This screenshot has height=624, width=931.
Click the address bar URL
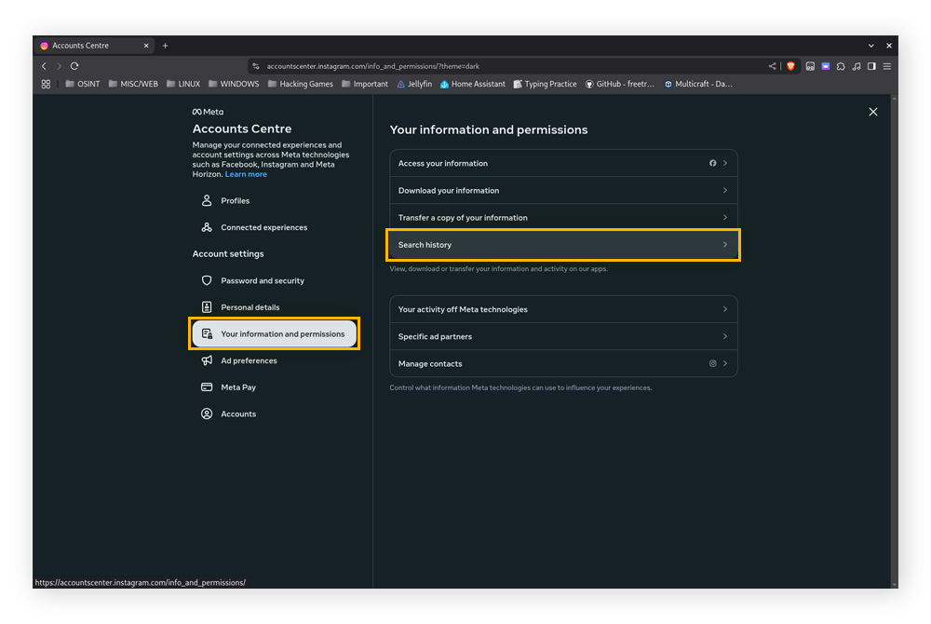[x=373, y=66]
